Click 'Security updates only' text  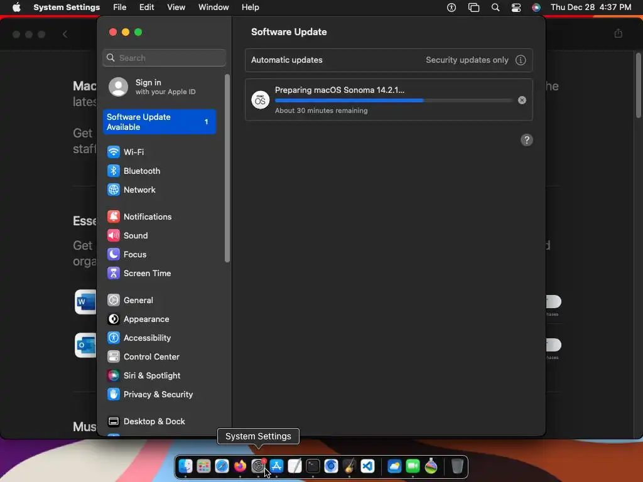click(x=467, y=60)
